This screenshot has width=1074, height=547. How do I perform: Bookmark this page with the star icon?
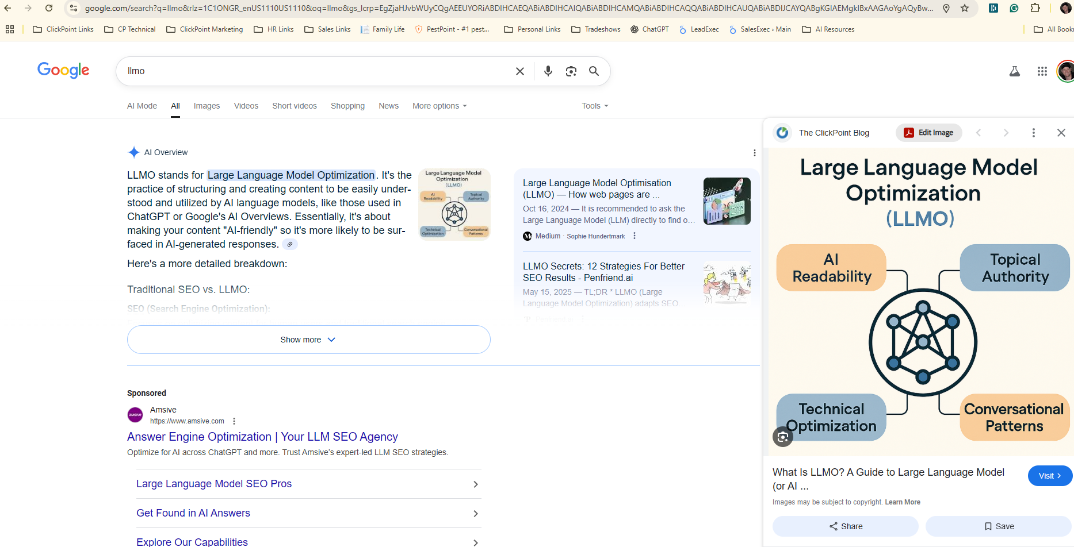coord(965,8)
